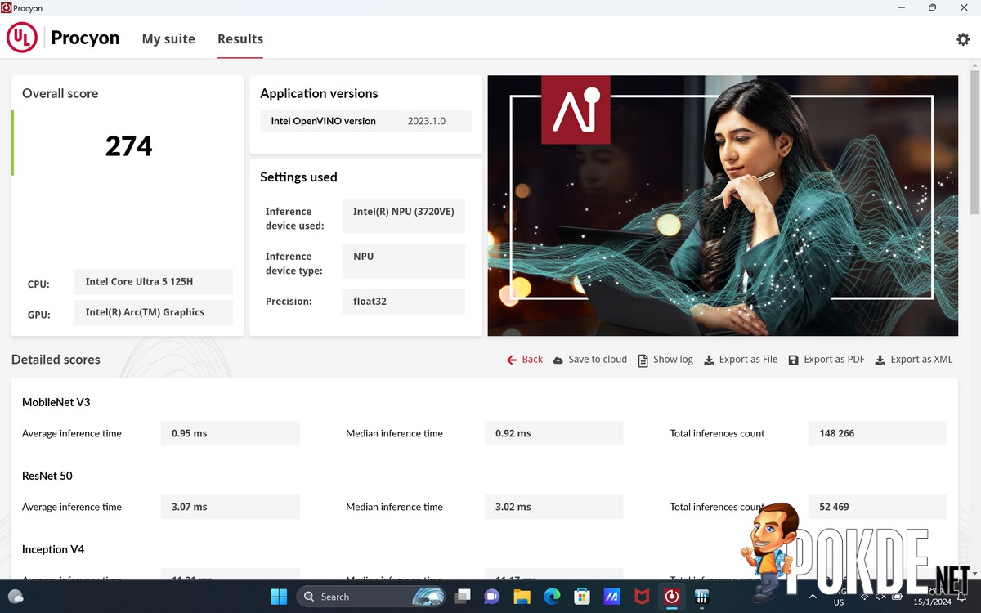Viewport: 981px width, 613px height.
Task: Click the red AI logo badge
Action: [576, 110]
